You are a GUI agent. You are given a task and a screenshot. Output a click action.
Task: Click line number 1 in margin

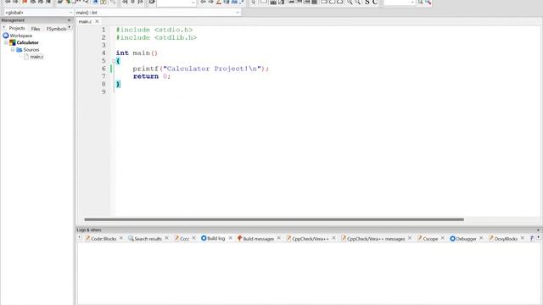[x=104, y=30]
